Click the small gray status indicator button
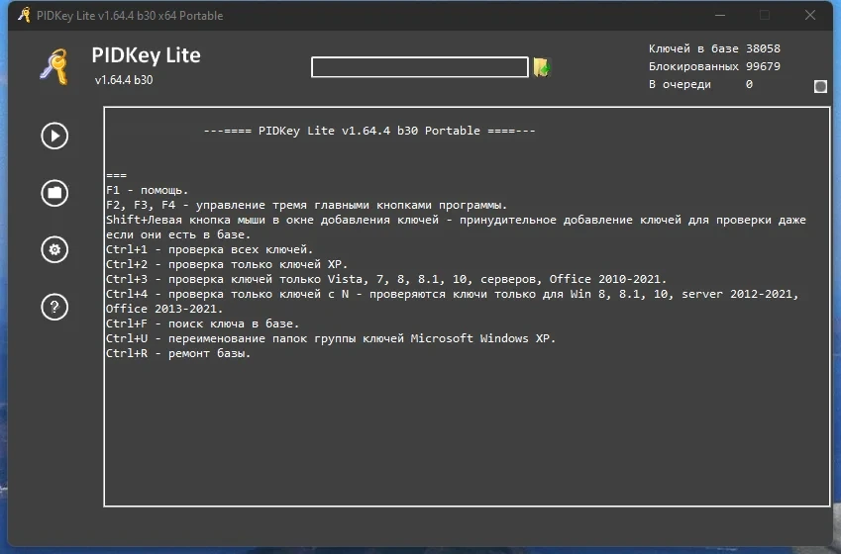This screenshot has height=554, width=841. (x=820, y=86)
